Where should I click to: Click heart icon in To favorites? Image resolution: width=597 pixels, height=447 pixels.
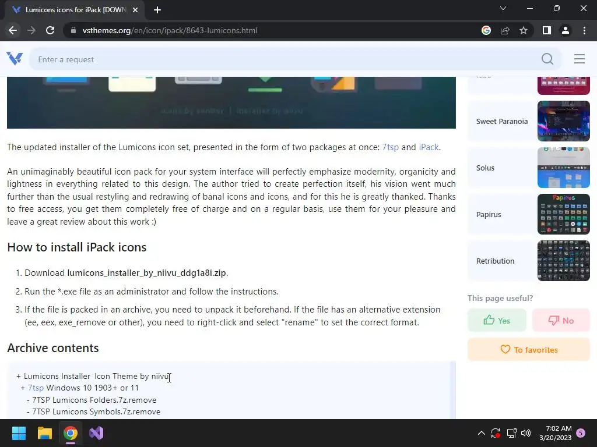pyautogui.click(x=505, y=349)
